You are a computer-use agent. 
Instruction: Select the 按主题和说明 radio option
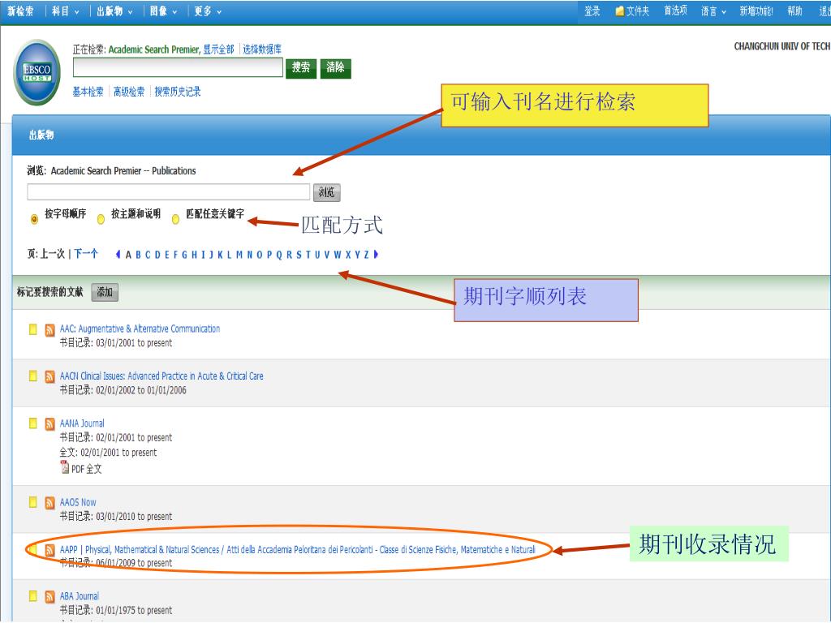(101, 219)
